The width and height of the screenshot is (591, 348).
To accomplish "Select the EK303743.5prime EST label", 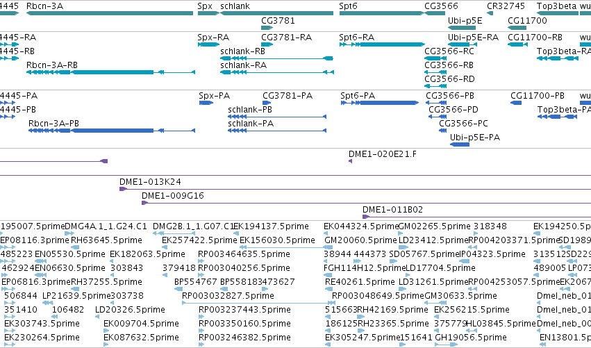I will point(42,324).
